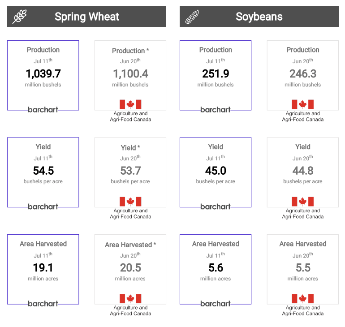Screen dimensions: 345x327
Task: Click Canada flag in Spring Wheat Area Harvested card
Action: [130, 299]
